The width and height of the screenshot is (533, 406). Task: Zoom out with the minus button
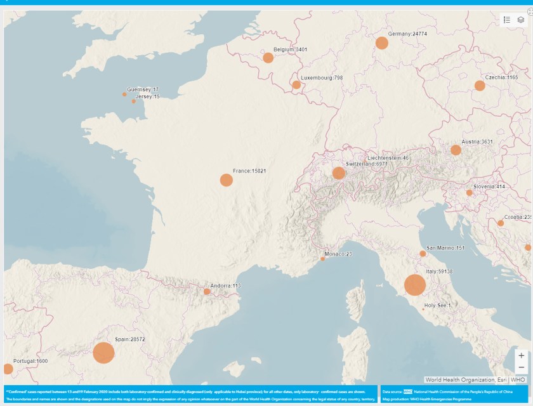click(521, 368)
